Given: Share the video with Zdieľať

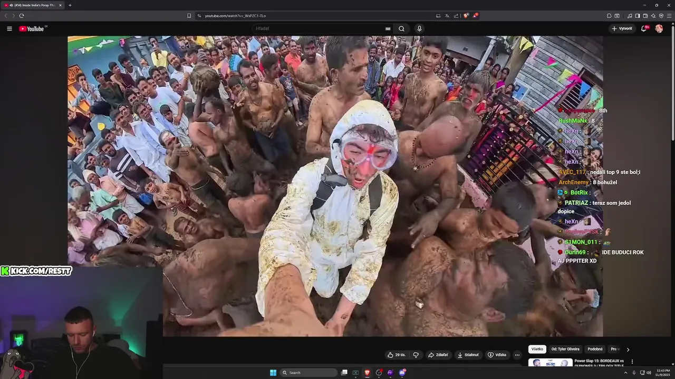Looking at the screenshot, I should tap(438, 355).
